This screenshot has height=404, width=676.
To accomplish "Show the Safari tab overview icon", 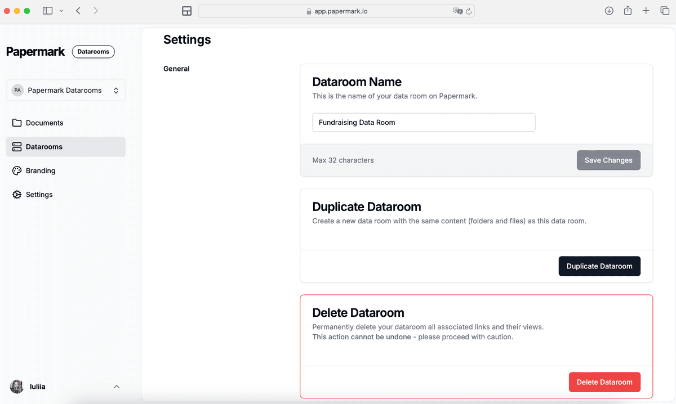I will [665, 11].
